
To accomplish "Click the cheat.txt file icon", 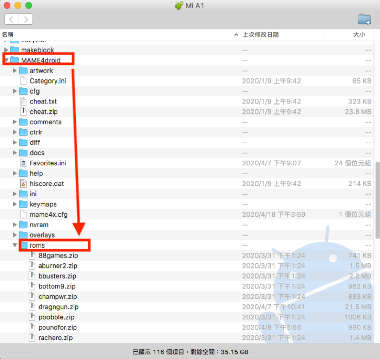I will (x=23, y=101).
